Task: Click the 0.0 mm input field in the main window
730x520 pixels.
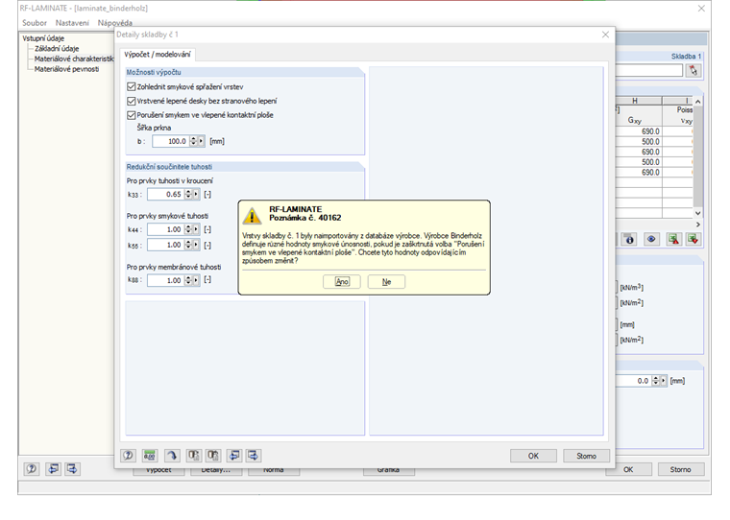Action: [633, 381]
